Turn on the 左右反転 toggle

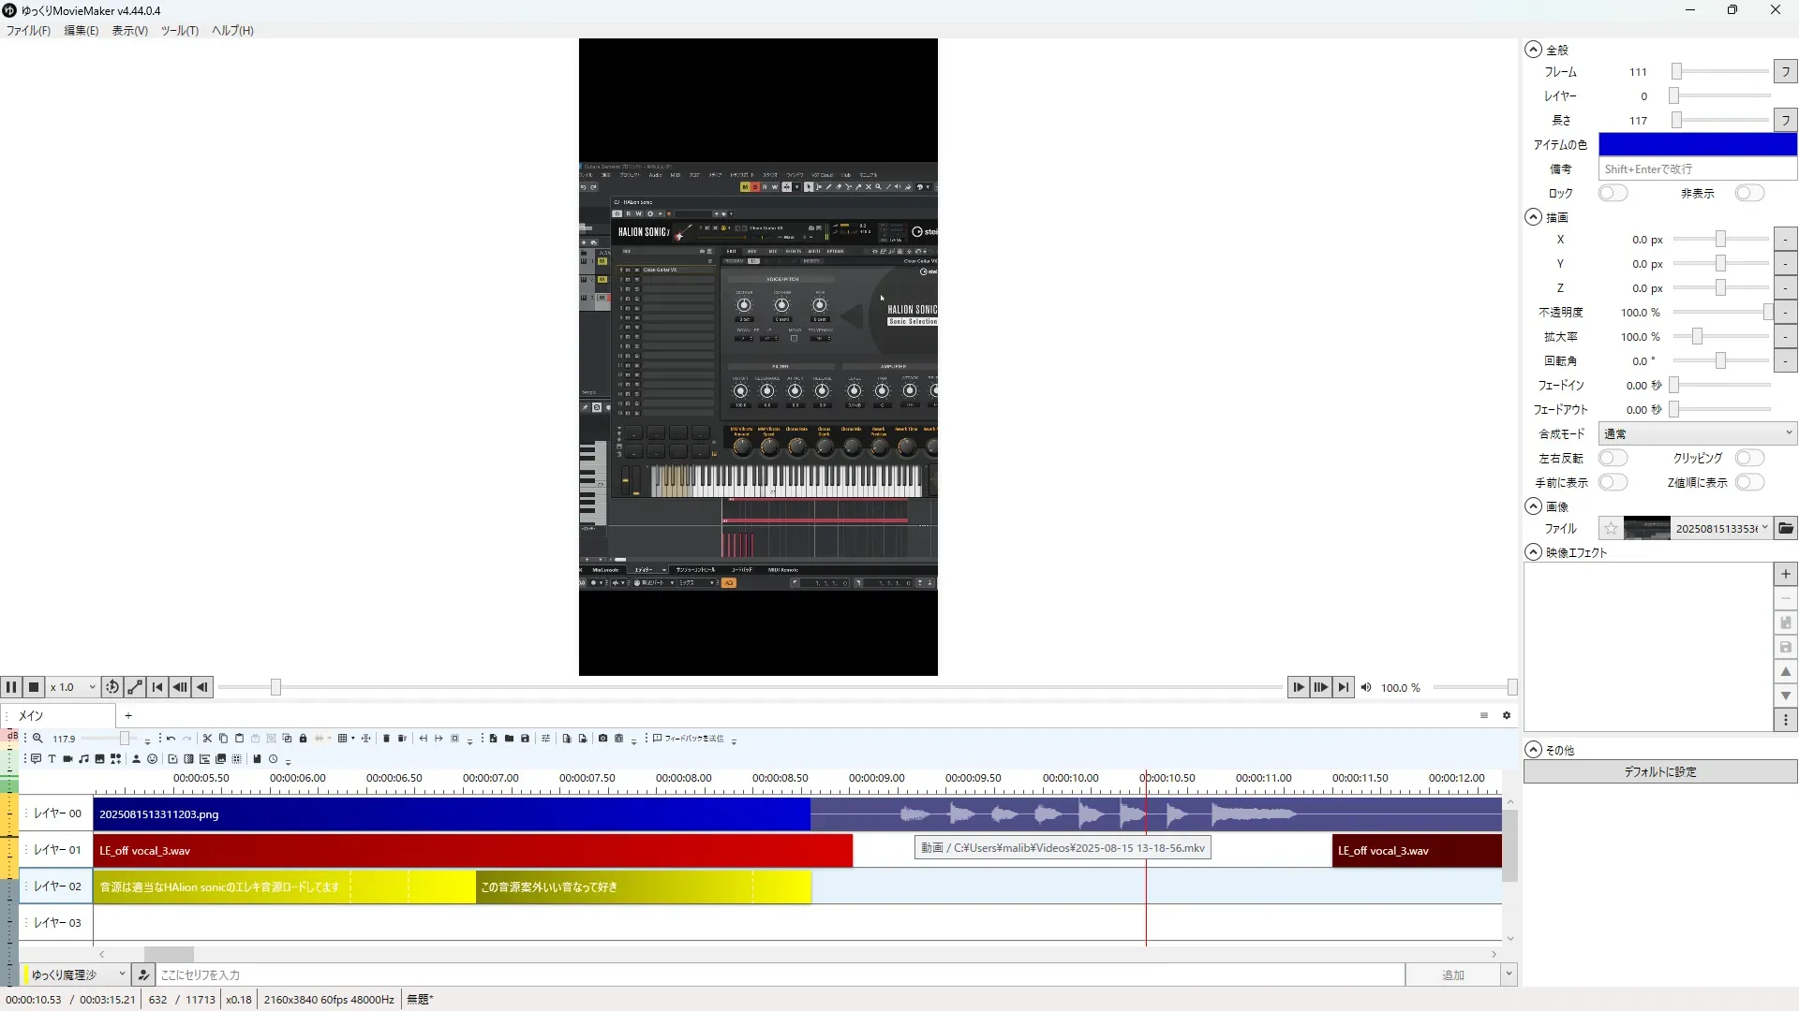[x=1613, y=458]
